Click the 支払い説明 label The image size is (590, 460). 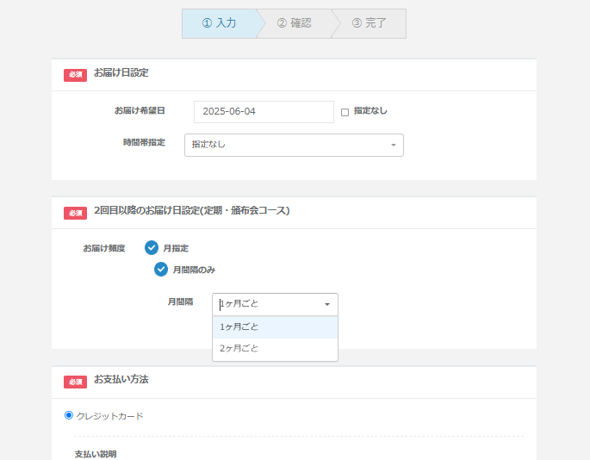pos(95,453)
